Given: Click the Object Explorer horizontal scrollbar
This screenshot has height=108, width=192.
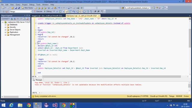Looking at the screenshot, I should [11, 97].
